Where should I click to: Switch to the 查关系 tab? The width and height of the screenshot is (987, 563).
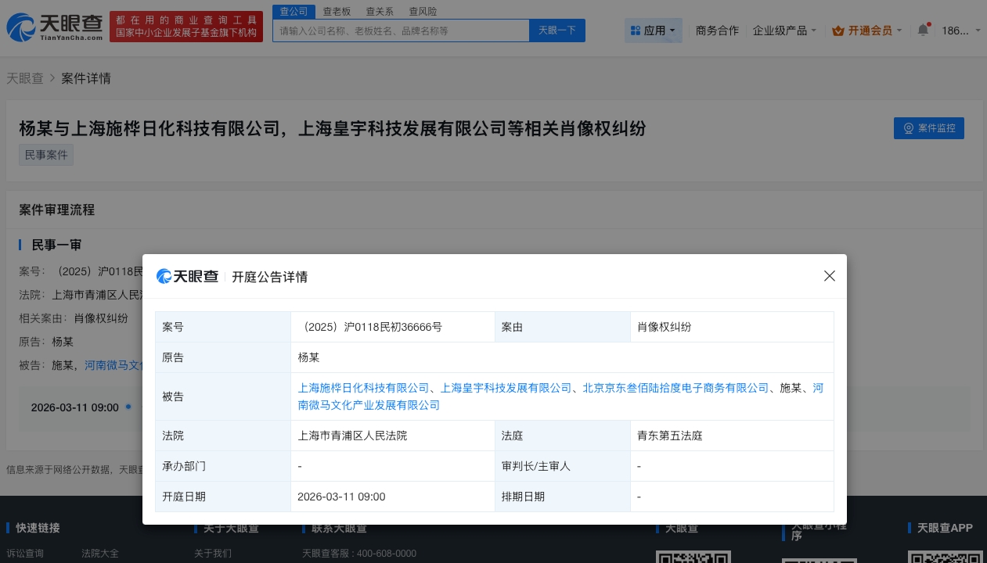point(380,12)
